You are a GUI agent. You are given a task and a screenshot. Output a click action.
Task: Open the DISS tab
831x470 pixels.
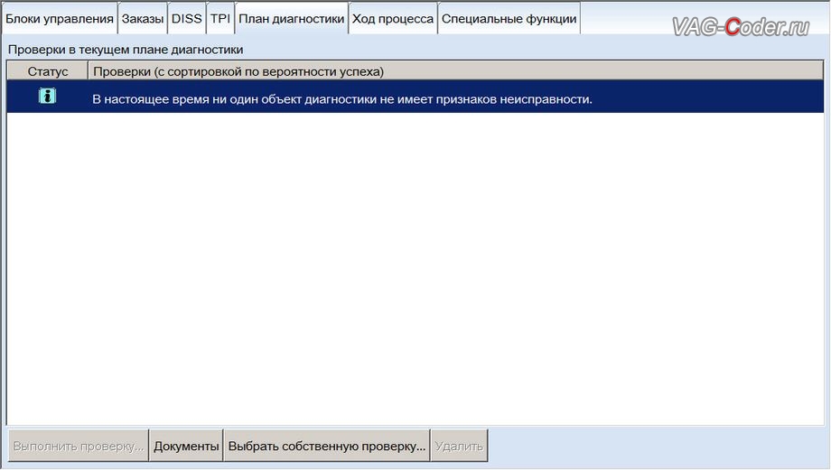[187, 19]
